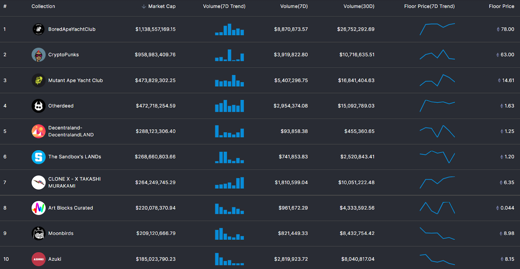Viewport: 520px width, 269px height.
Task: Select the Mutant Ape Yacht Club logo
Action: click(38, 80)
